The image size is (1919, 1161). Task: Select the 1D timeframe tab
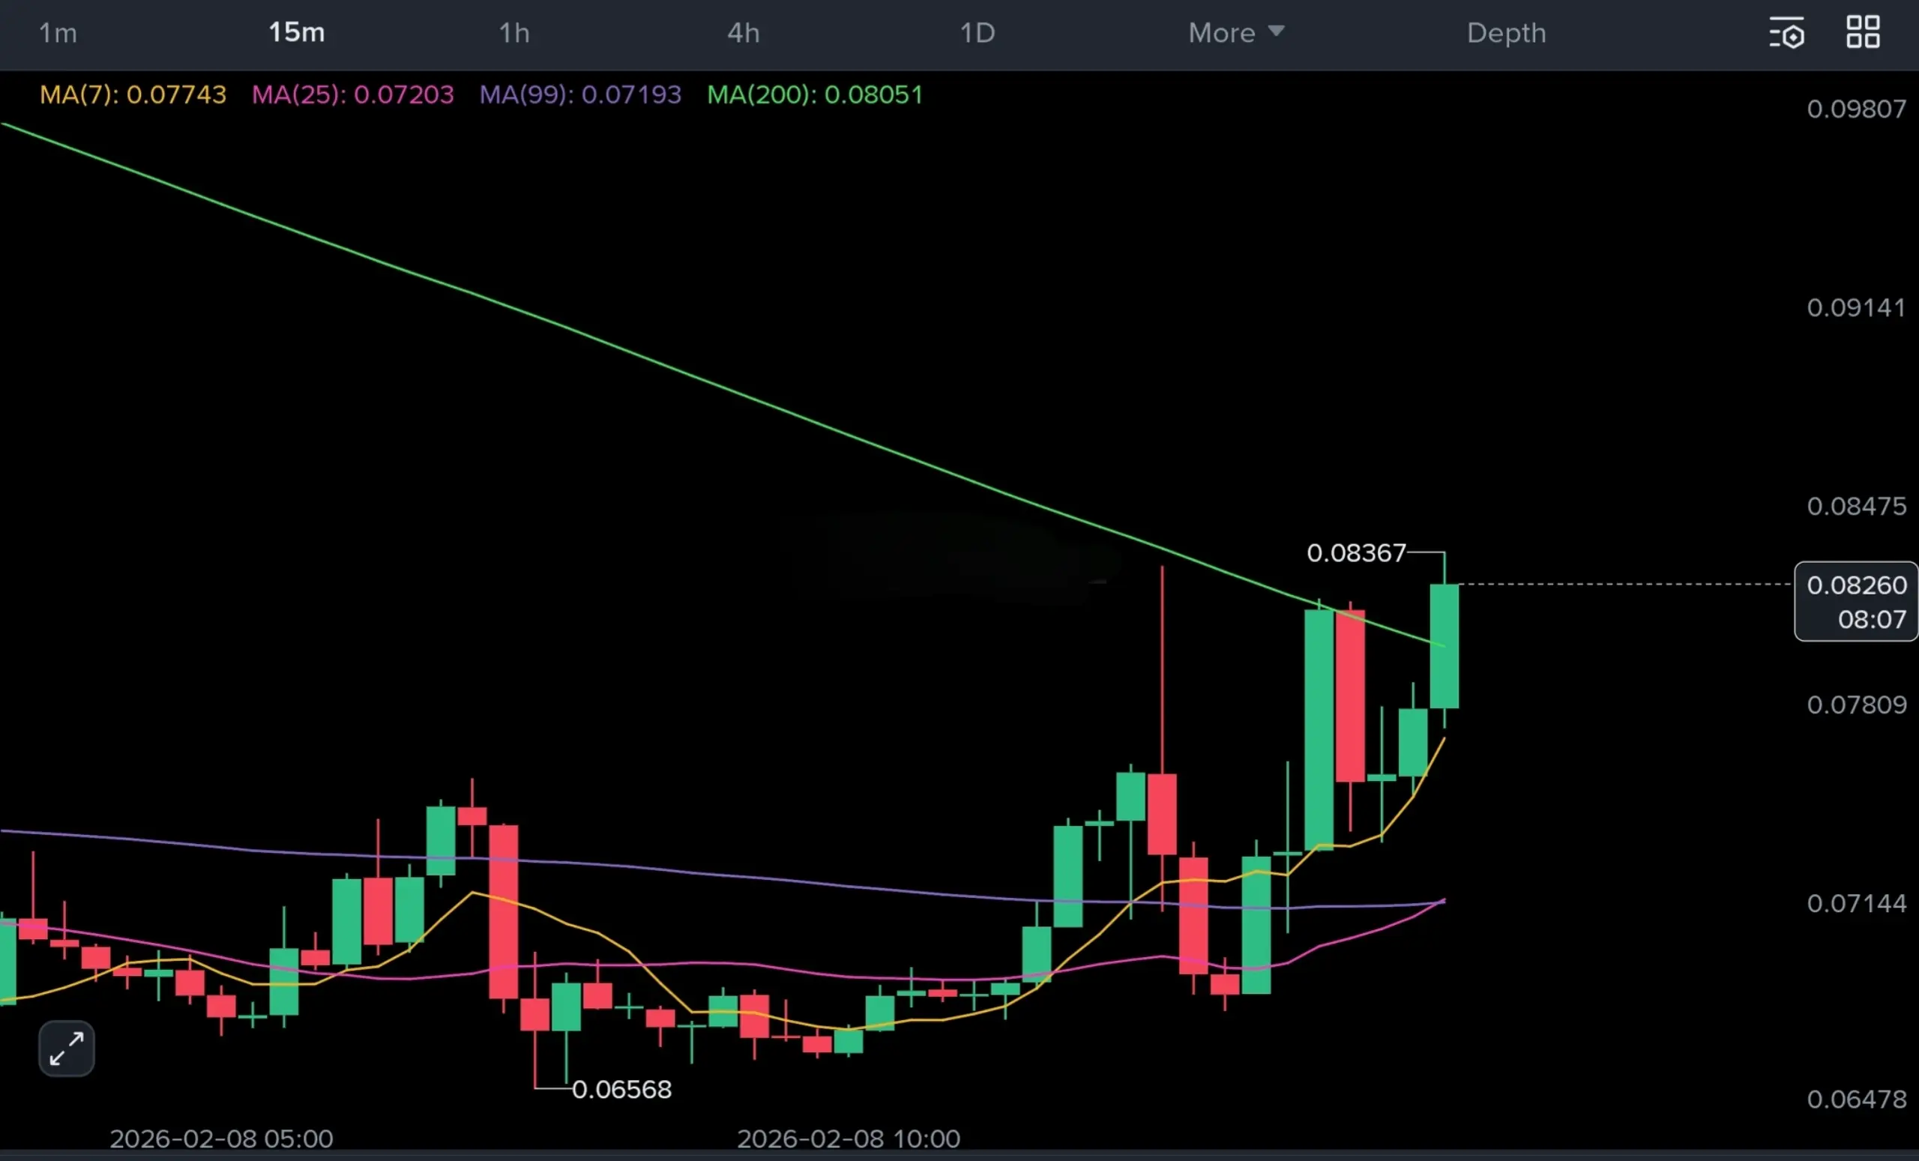tap(977, 33)
